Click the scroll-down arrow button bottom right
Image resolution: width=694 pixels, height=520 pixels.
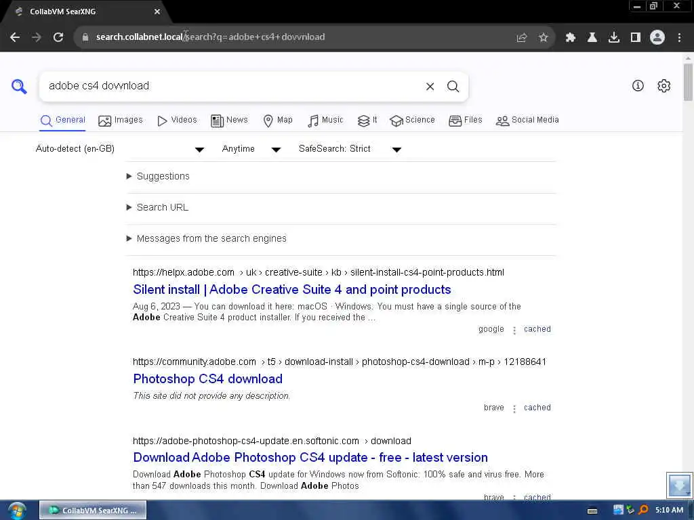point(679,485)
